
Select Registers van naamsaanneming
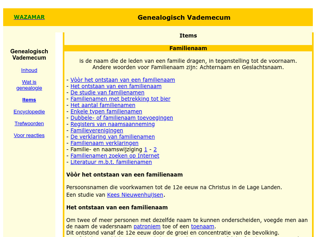[113, 124]
